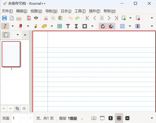Insert LaTeX formula with sigma icon
This screenshot has width=156, height=123.
click(x=76, y=26)
